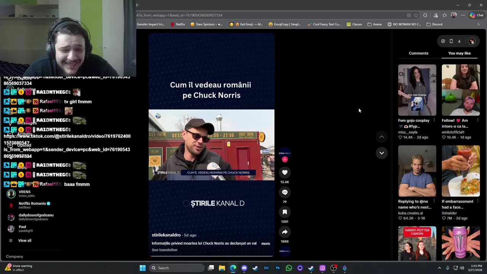This screenshot has width=487, height=274.
Task: Open the Stars Symbols bookmark
Action: point(207,24)
